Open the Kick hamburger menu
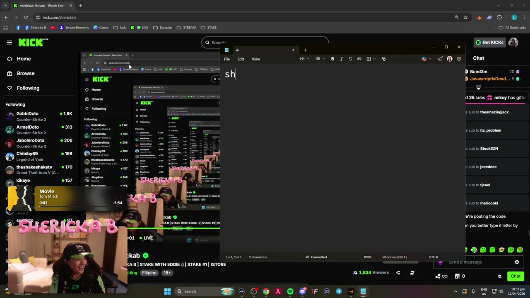 click(x=10, y=42)
